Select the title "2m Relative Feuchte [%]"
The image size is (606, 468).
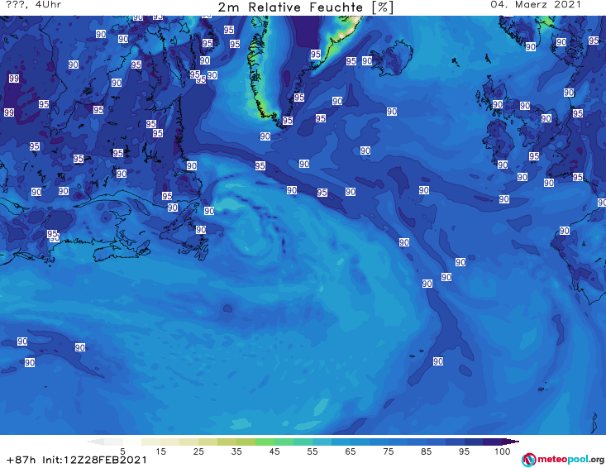(305, 7)
